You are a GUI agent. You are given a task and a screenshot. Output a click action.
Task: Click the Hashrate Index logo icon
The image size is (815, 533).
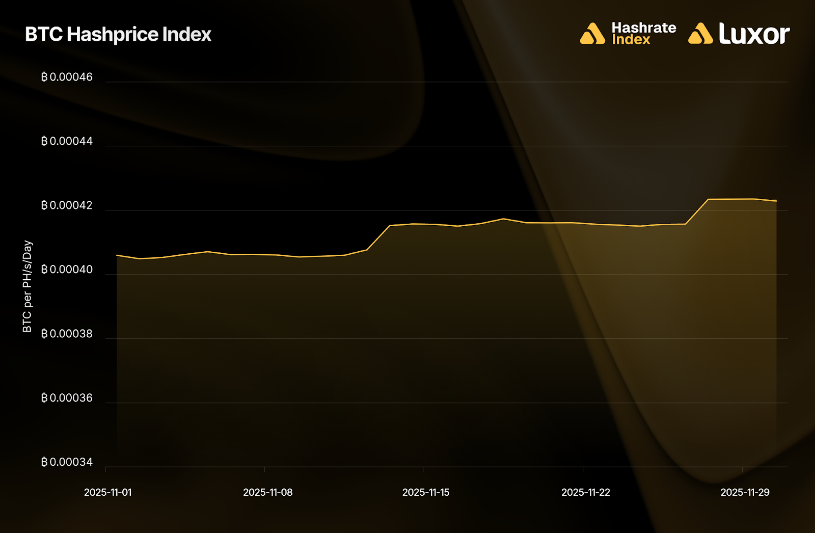592,34
